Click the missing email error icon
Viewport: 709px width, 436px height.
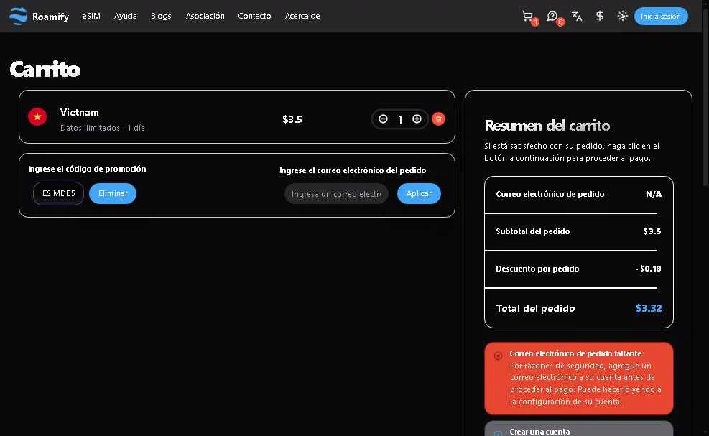point(498,356)
